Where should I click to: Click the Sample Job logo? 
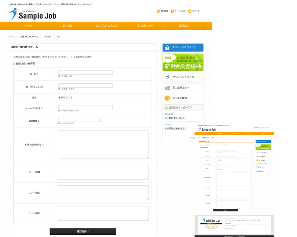tap(32, 14)
